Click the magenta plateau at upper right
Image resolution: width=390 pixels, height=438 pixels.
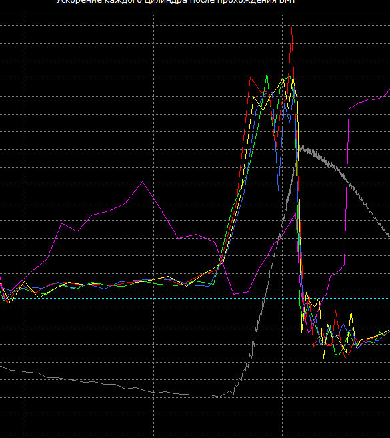coord(369,100)
